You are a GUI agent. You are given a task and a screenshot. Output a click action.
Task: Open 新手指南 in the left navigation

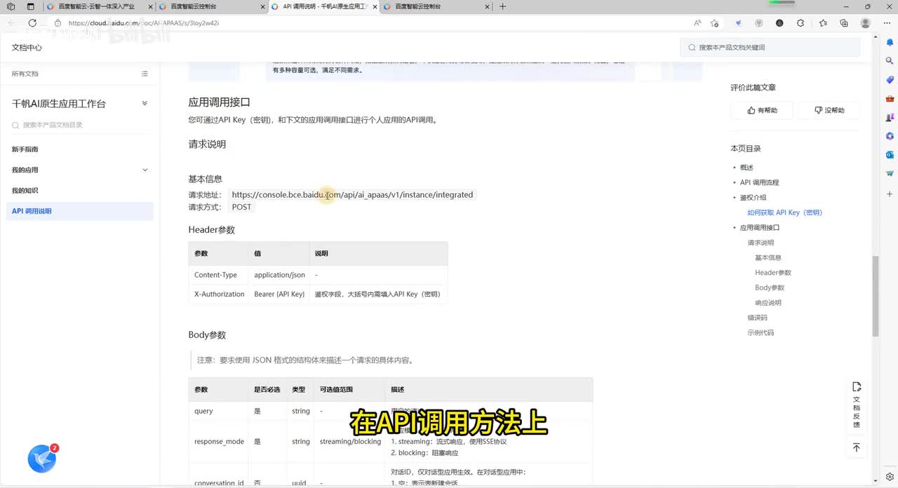pyautogui.click(x=25, y=149)
